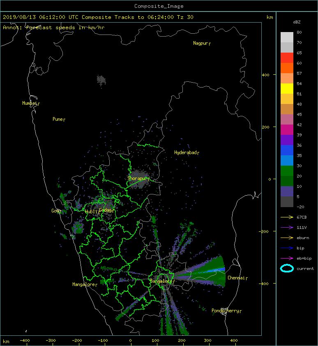
Task: Select the magenta 42 dBZ swatch
Action: [287, 129]
